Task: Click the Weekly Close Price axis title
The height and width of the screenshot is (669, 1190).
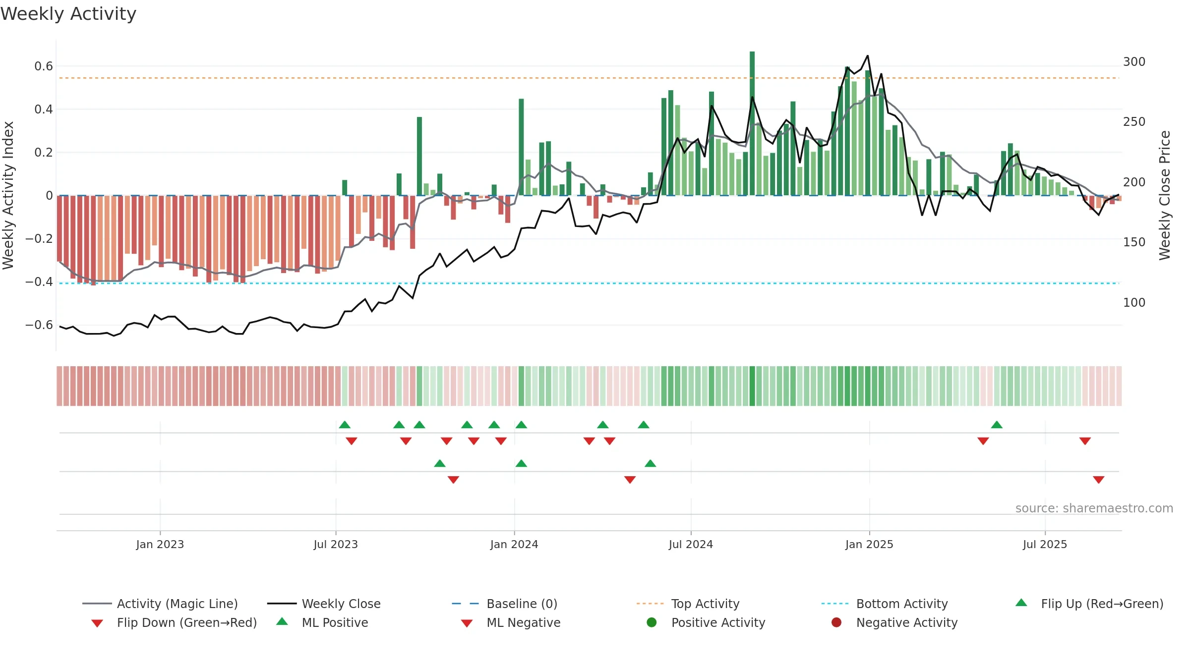Action: click(x=1165, y=195)
